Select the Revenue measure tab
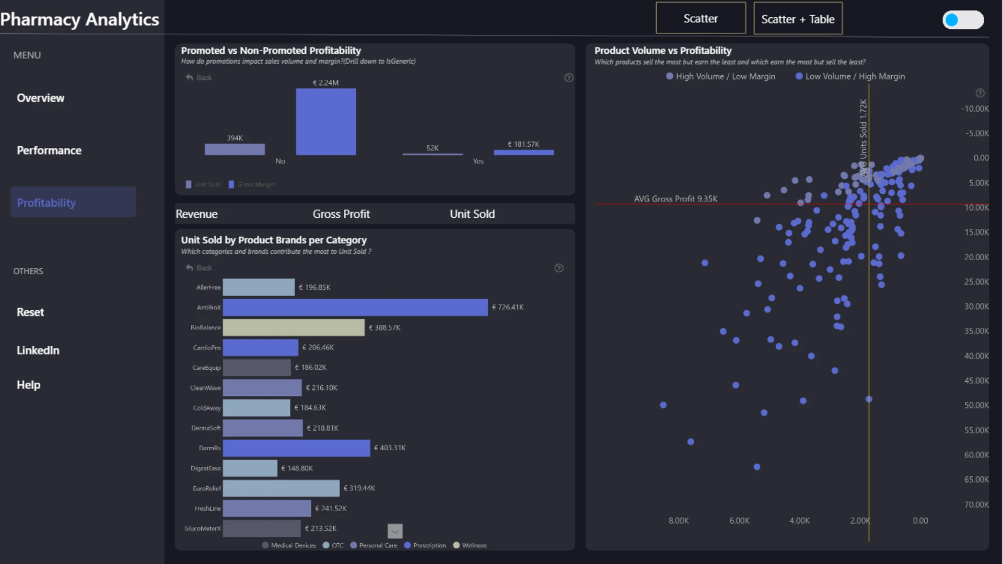This screenshot has height=564, width=1003. pos(196,214)
